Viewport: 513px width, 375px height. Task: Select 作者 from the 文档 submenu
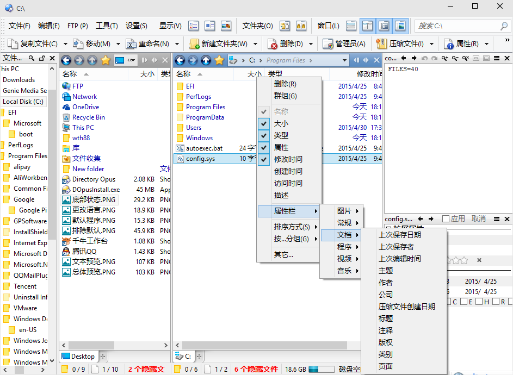385,282
